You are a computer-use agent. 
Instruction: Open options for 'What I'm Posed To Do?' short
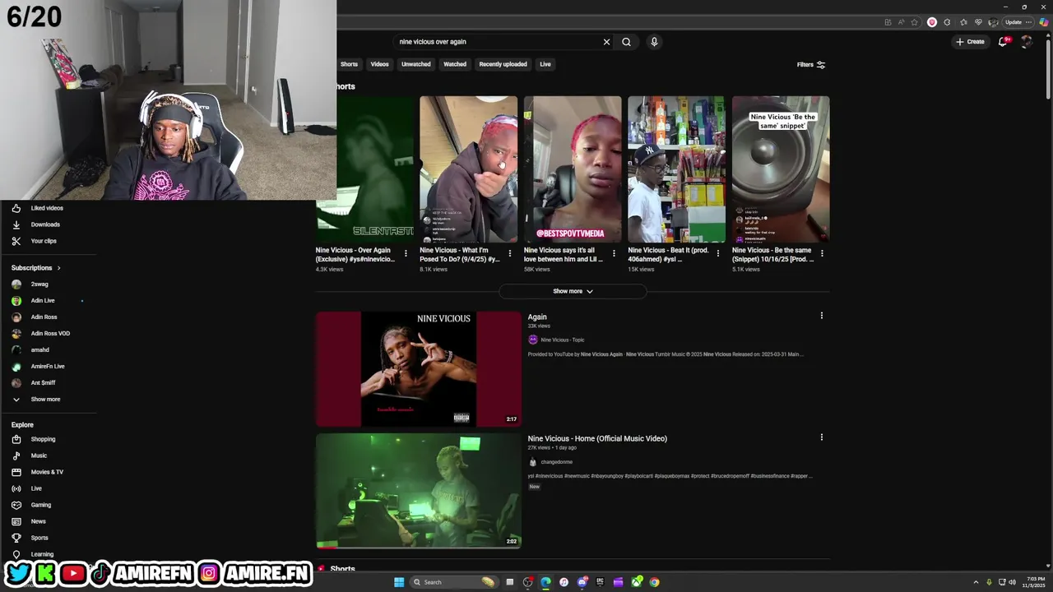(x=509, y=253)
